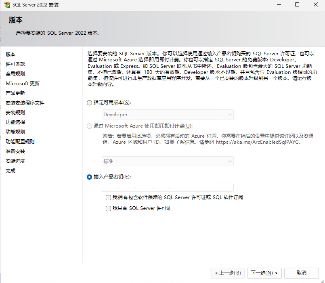Select 功能配置规则 step in the sidebar
The image size is (325, 283).
(20, 142)
